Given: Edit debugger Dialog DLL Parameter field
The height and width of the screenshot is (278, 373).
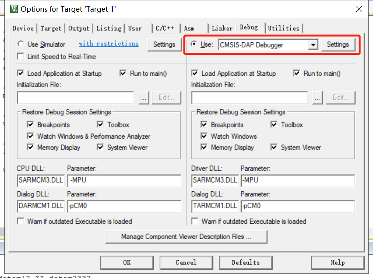Looking at the screenshot, I should point(298,206).
